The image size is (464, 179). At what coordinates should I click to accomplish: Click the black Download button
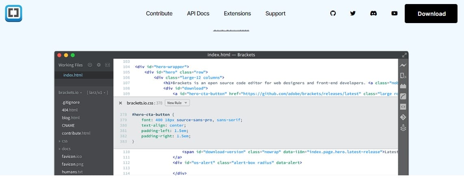(431, 14)
